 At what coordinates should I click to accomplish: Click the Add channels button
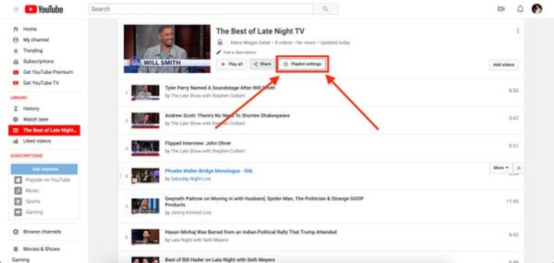click(44, 169)
